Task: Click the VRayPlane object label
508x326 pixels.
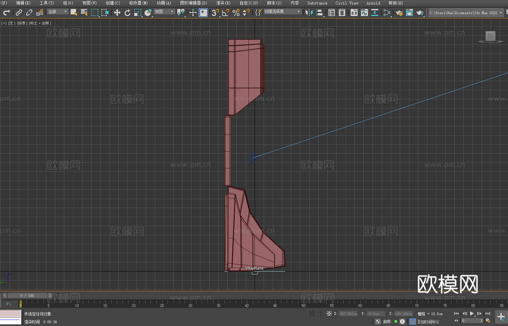Action: point(254,268)
